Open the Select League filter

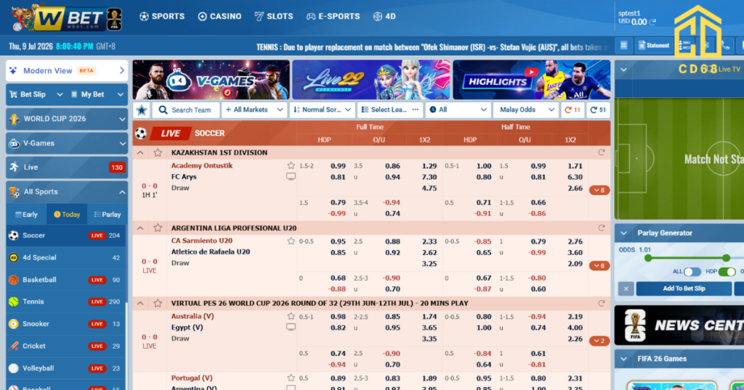[x=390, y=109]
